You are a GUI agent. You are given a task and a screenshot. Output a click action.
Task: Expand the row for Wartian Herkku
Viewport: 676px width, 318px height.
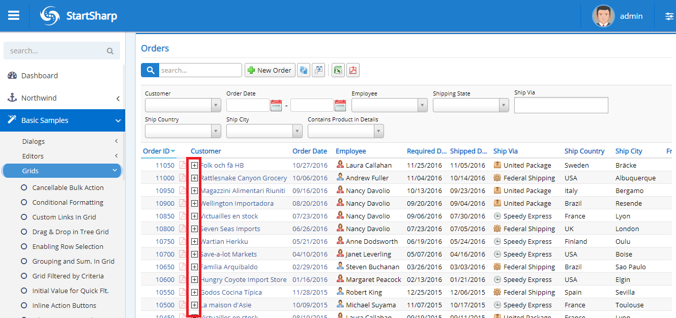click(x=194, y=241)
